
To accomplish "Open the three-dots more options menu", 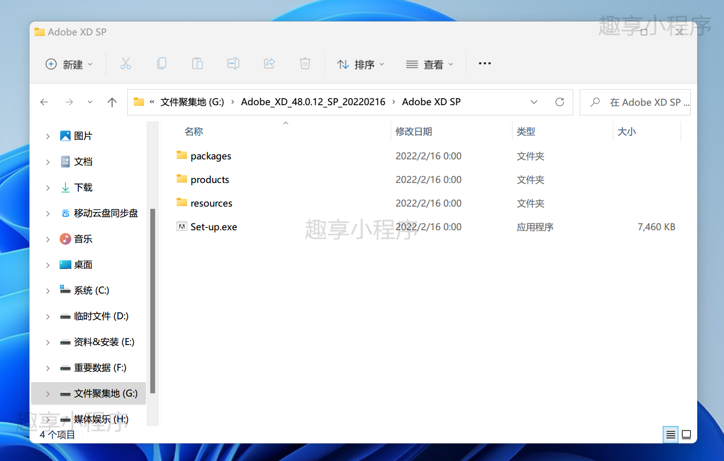I will pos(485,63).
